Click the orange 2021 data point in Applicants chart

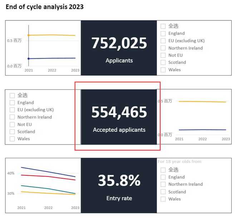click(x=29, y=35)
